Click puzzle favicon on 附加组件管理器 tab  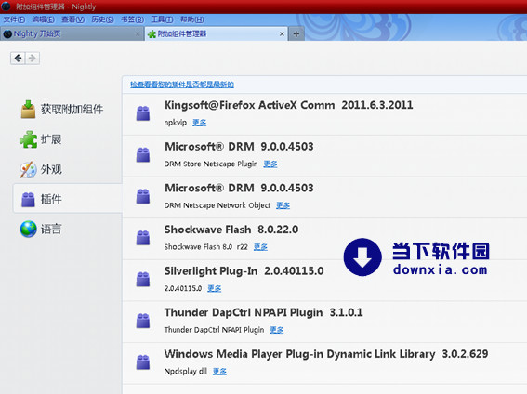tap(152, 34)
